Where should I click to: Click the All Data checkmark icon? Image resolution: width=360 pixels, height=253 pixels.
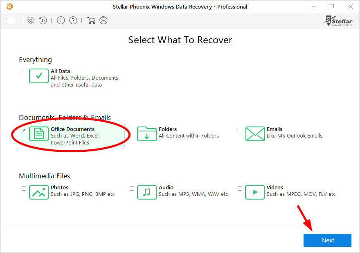39,76
